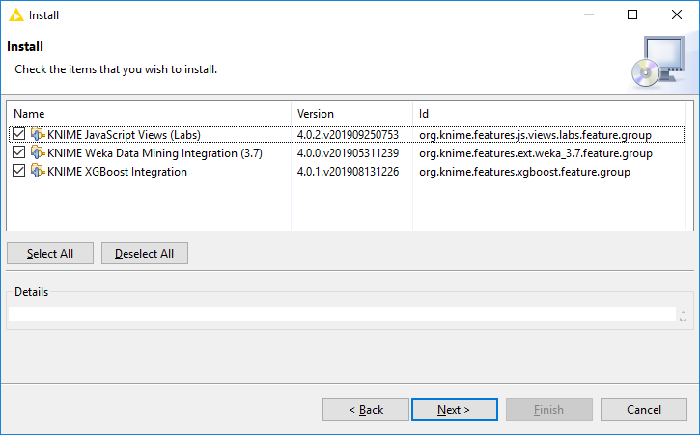
Task: Click the Deselect All button
Action: [x=145, y=254]
